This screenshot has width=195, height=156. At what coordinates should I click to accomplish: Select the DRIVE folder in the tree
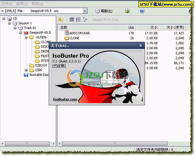click(x=42, y=52)
